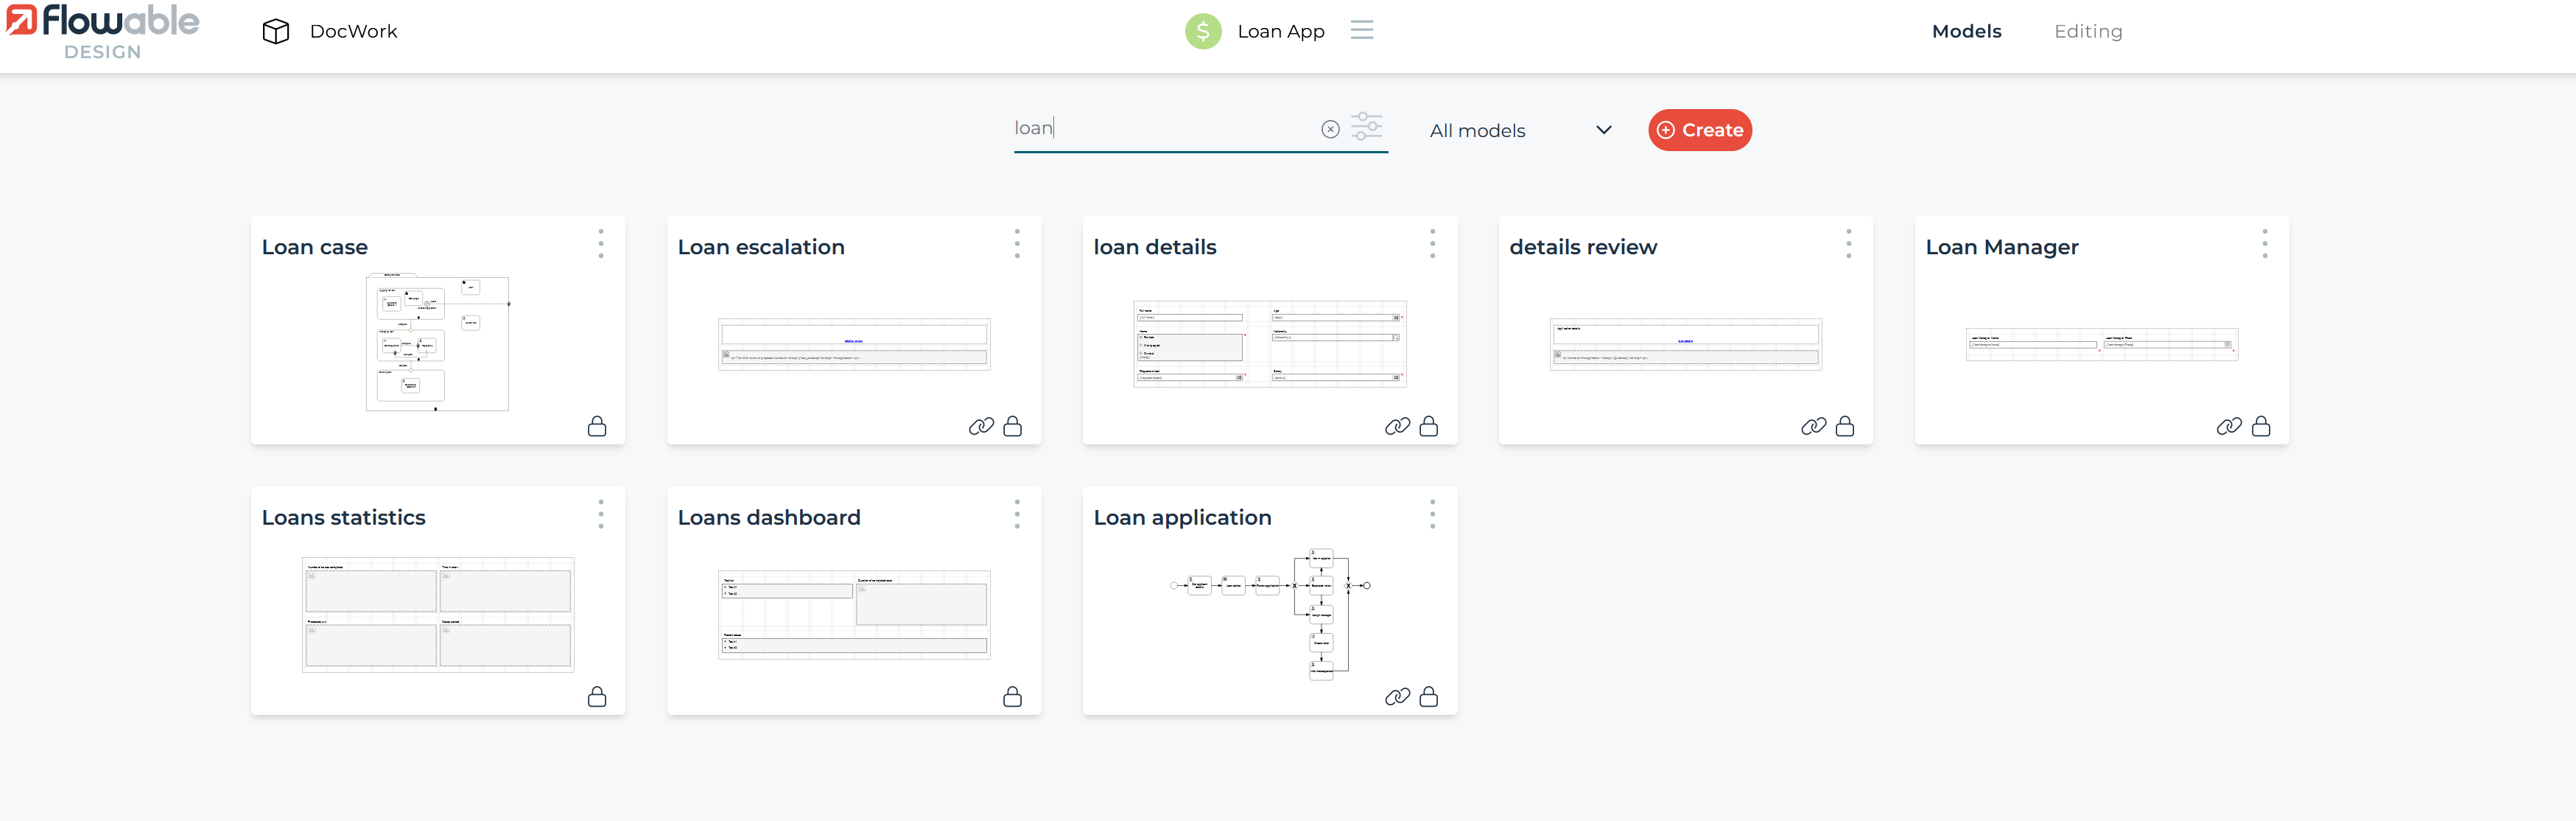Image resolution: width=2576 pixels, height=821 pixels.
Task: Click the lock icon on the Loan case card
Action: pyautogui.click(x=597, y=426)
